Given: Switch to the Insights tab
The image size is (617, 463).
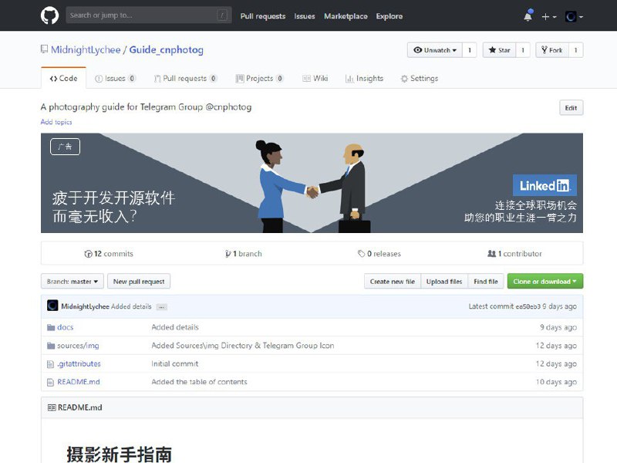Looking at the screenshot, I should pyautogui.click(x=364, y=79).
